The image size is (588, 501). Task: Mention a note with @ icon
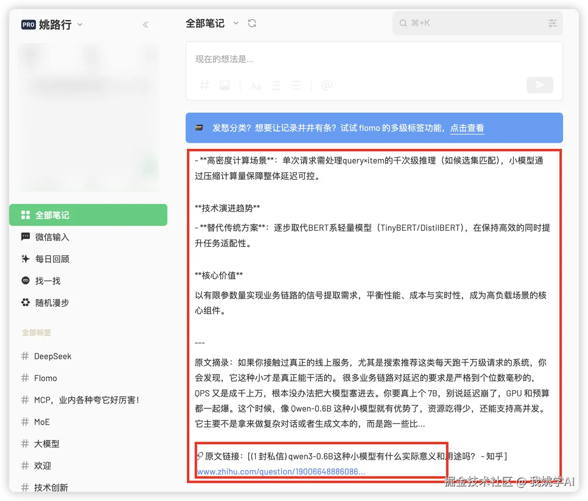[327, 85]
